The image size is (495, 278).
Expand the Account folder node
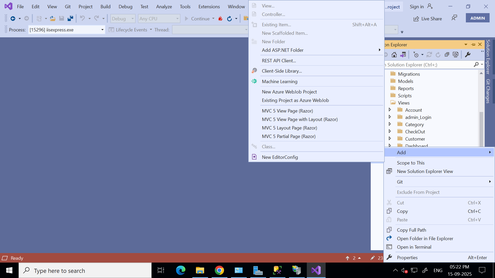pyautogui.click(x=390, y=110)
